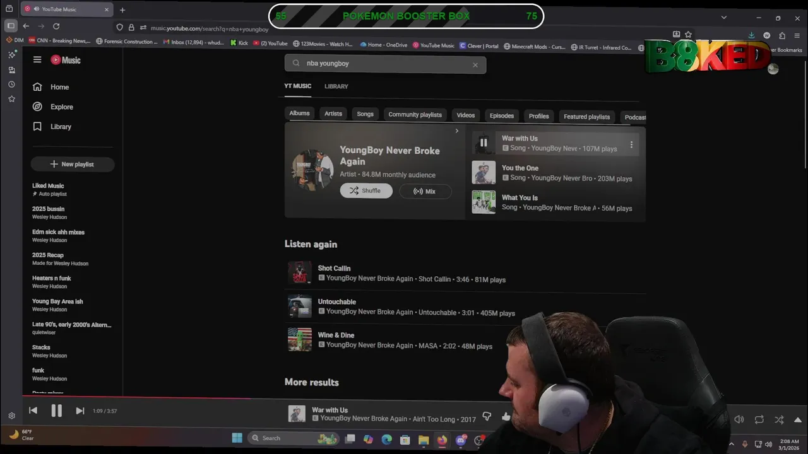Open the Edm sick ahh mixes playlist
This screenshot has height=454, width=808.
point(58,236)
